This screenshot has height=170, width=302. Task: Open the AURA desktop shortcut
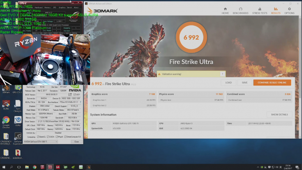[6, 105]
